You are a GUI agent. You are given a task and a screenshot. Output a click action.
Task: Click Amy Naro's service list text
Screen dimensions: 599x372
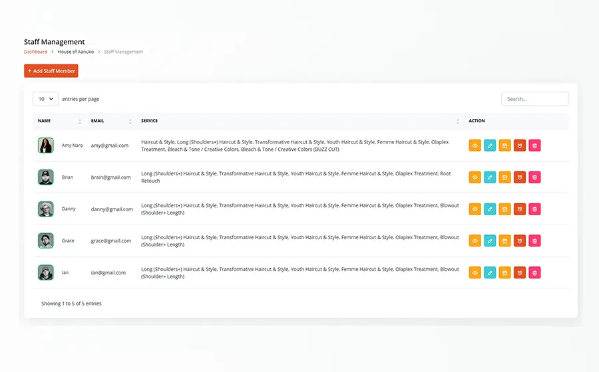click(x=295, y=145)
